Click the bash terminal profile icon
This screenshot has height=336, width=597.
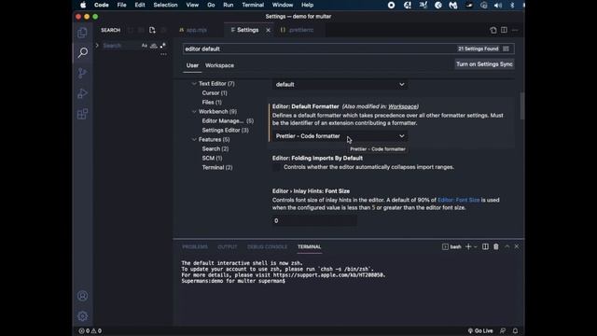(445, 246)
